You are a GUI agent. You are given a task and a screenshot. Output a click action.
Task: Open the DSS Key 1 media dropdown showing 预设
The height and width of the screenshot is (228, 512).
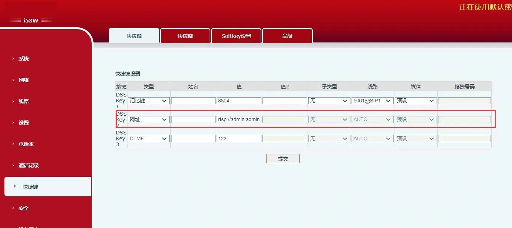[416, 100]
